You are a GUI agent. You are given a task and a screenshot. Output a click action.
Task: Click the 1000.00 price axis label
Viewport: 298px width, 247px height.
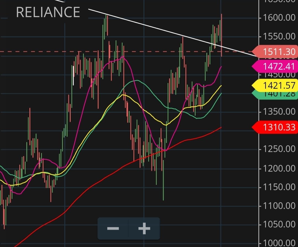[x=279, y=243]
